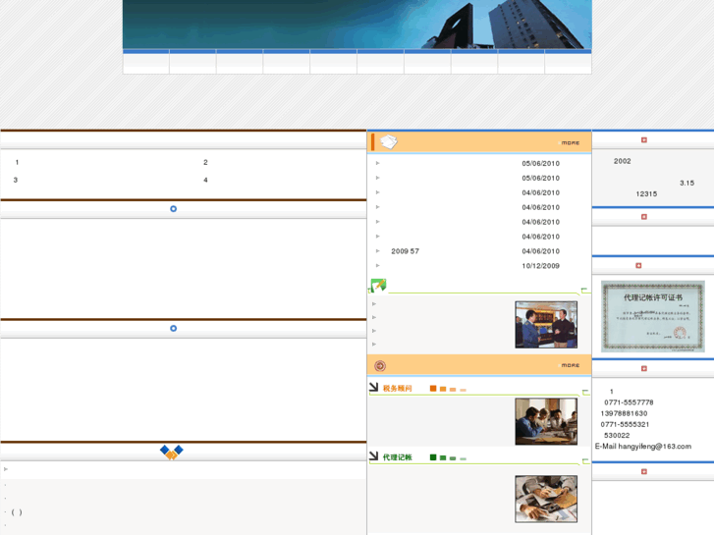Image resolution: width=714 pixels, height=535 pixels.
Task: Click the lightest orange bar beside 税务顾问
Action: click(x=464, y=390)
